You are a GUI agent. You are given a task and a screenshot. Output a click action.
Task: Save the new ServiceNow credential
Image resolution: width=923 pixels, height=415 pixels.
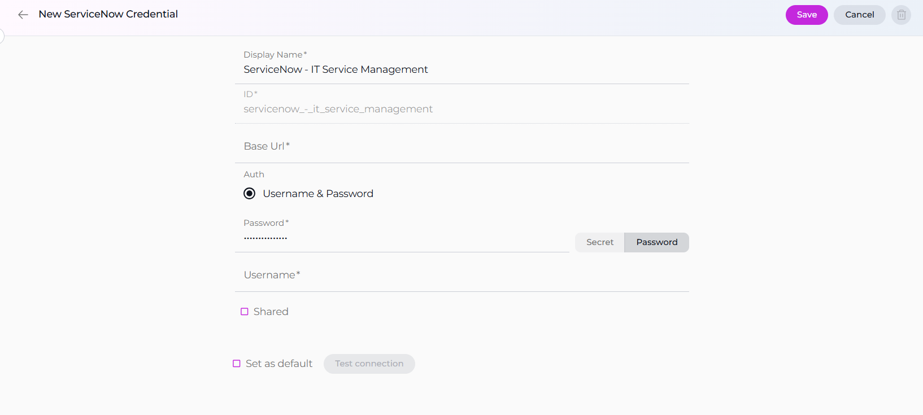[x=806, y=15]
